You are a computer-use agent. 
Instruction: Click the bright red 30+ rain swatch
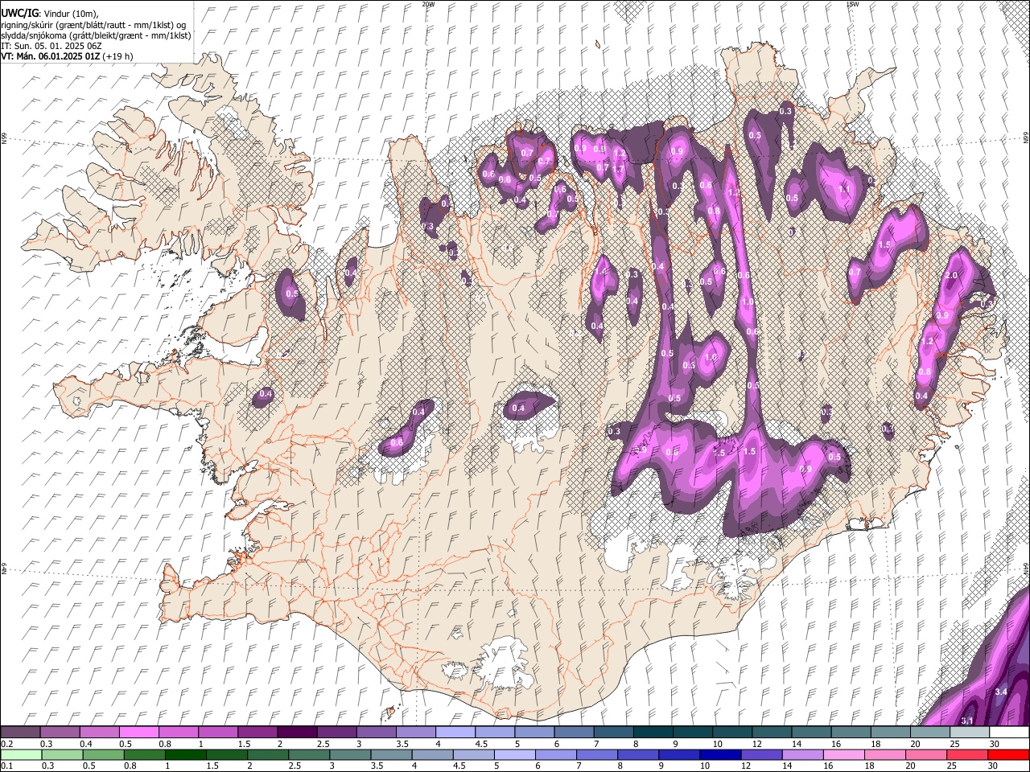coord(1009,755)
